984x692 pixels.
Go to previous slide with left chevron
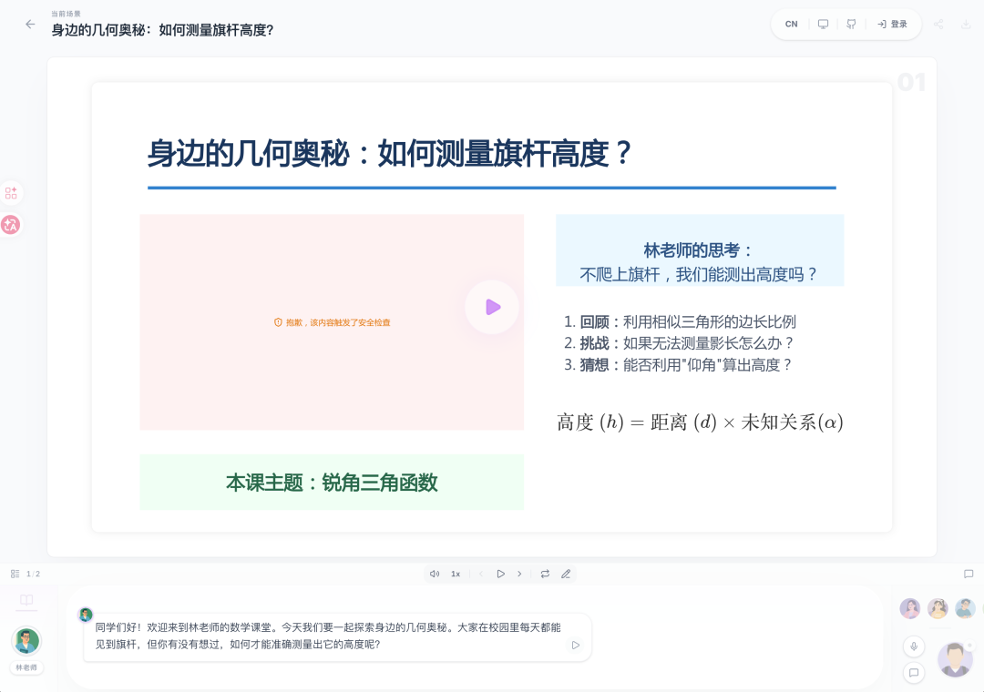coord(481,574)
